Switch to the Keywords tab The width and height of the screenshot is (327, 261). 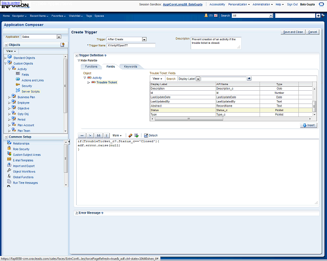tap(130, 66)
